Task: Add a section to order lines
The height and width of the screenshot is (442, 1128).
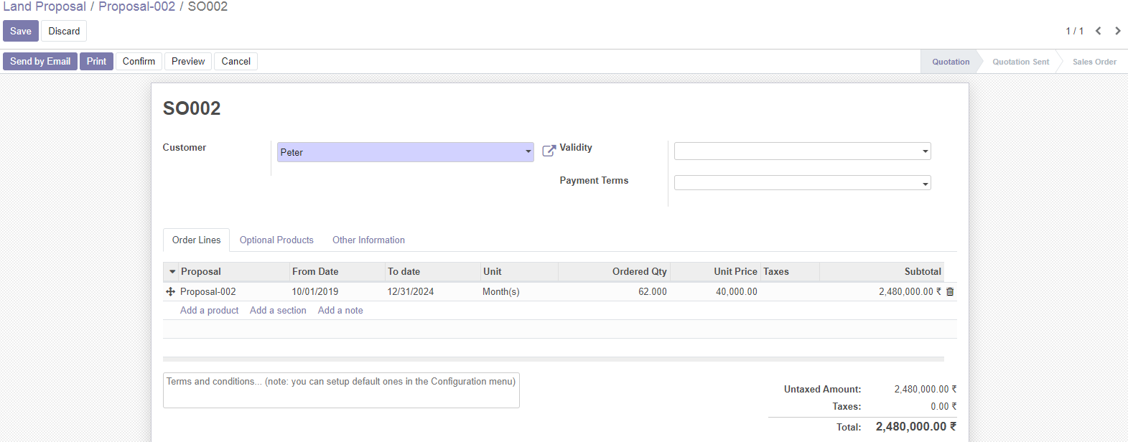Action: coord(278,310)
